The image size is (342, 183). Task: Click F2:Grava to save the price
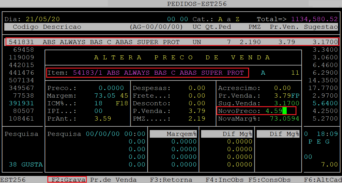click(x=67, y=180)
